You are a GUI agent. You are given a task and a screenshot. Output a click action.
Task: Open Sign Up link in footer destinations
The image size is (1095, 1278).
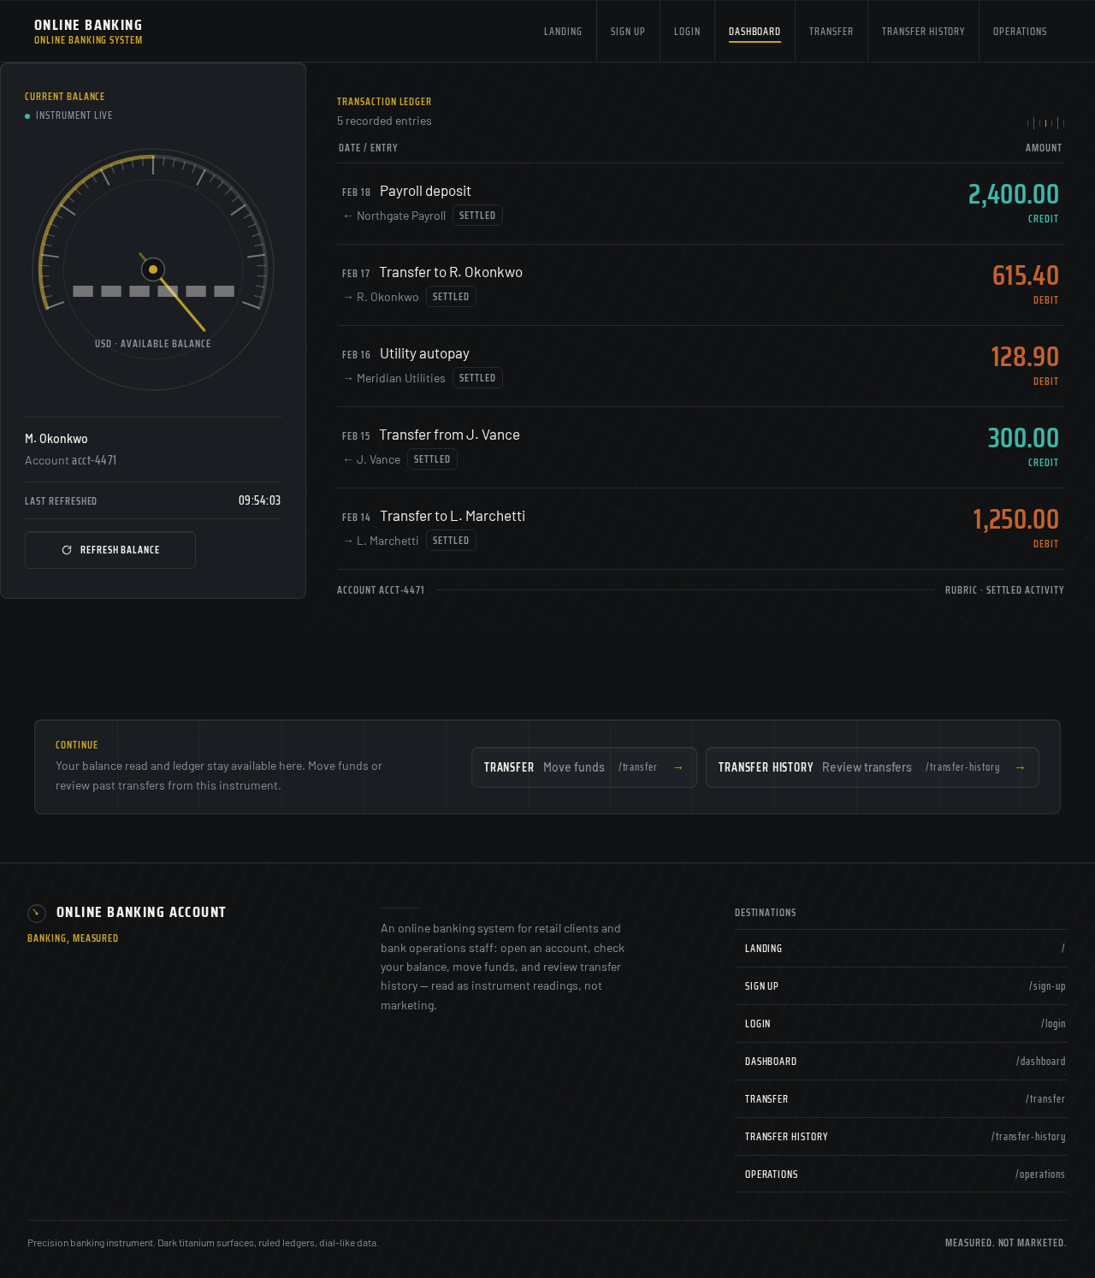(901, 986)
